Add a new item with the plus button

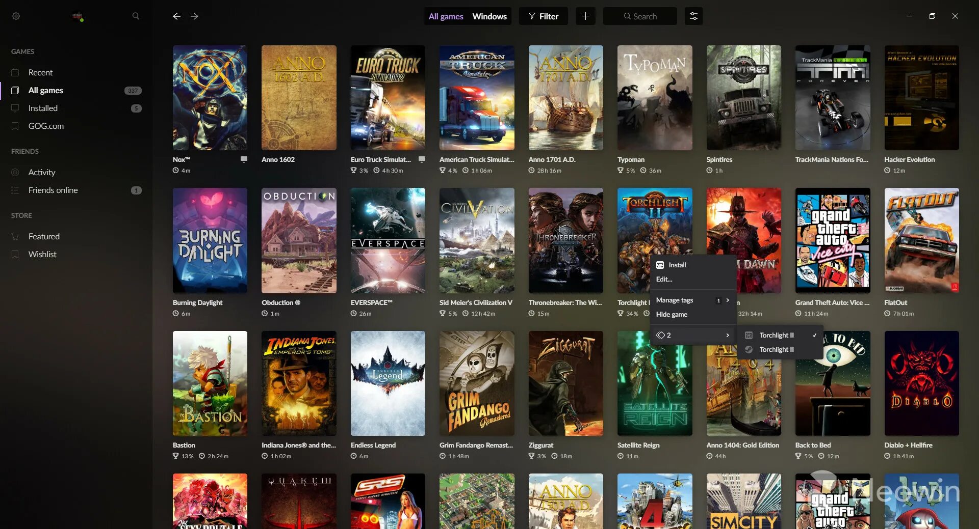click(585, 16)
